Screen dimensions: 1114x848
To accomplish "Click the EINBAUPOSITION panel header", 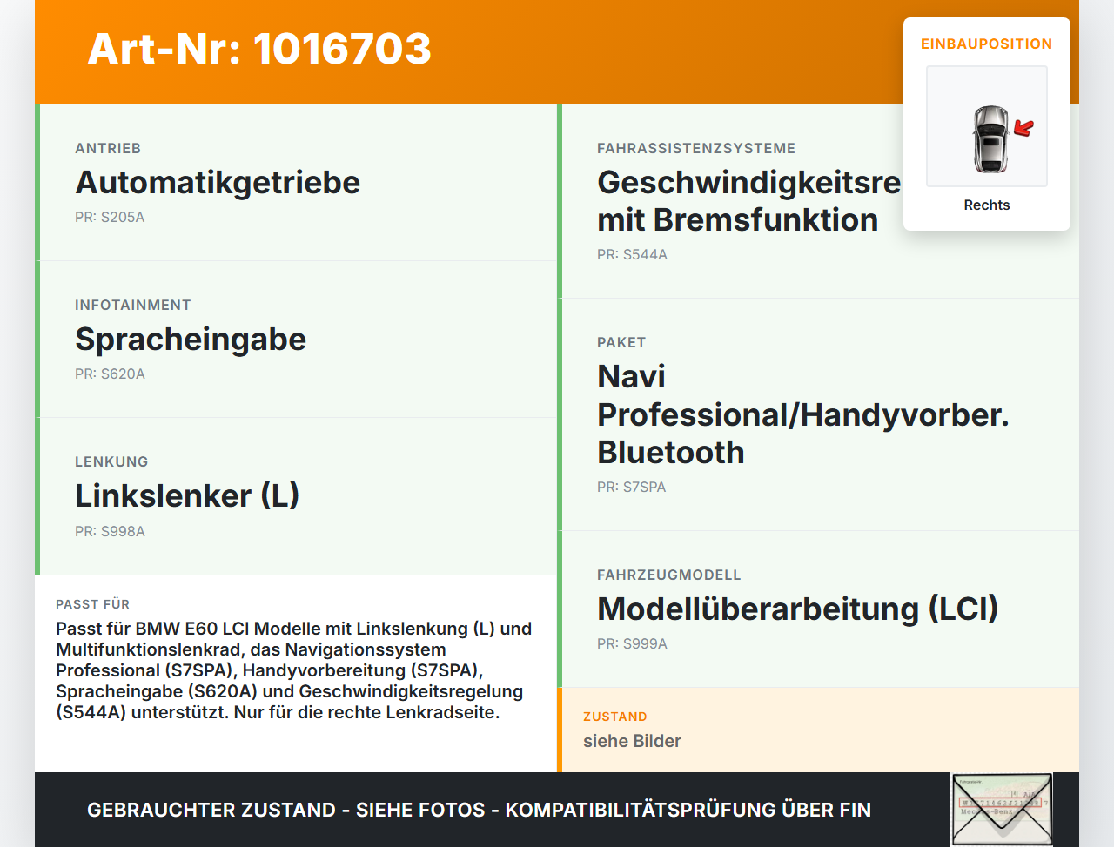I will click(x=986, y=44).
